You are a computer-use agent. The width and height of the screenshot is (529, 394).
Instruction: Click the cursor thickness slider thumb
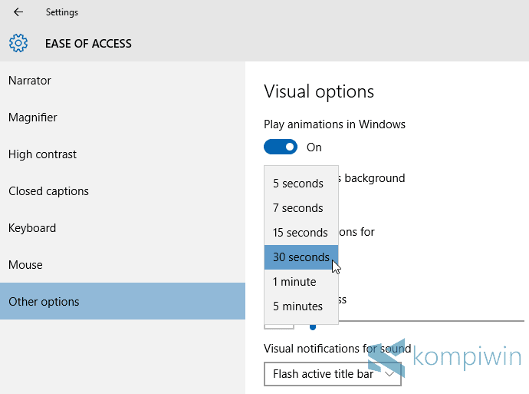point(313,326)
